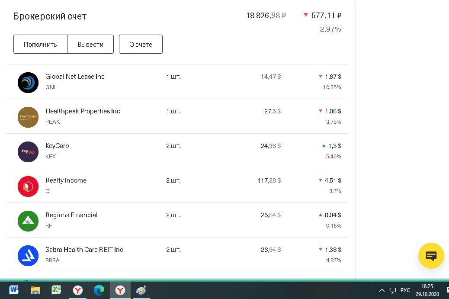
Task: Open File Explorer from the taskbar
Action: pyautogui.click(x=35, y=290)
